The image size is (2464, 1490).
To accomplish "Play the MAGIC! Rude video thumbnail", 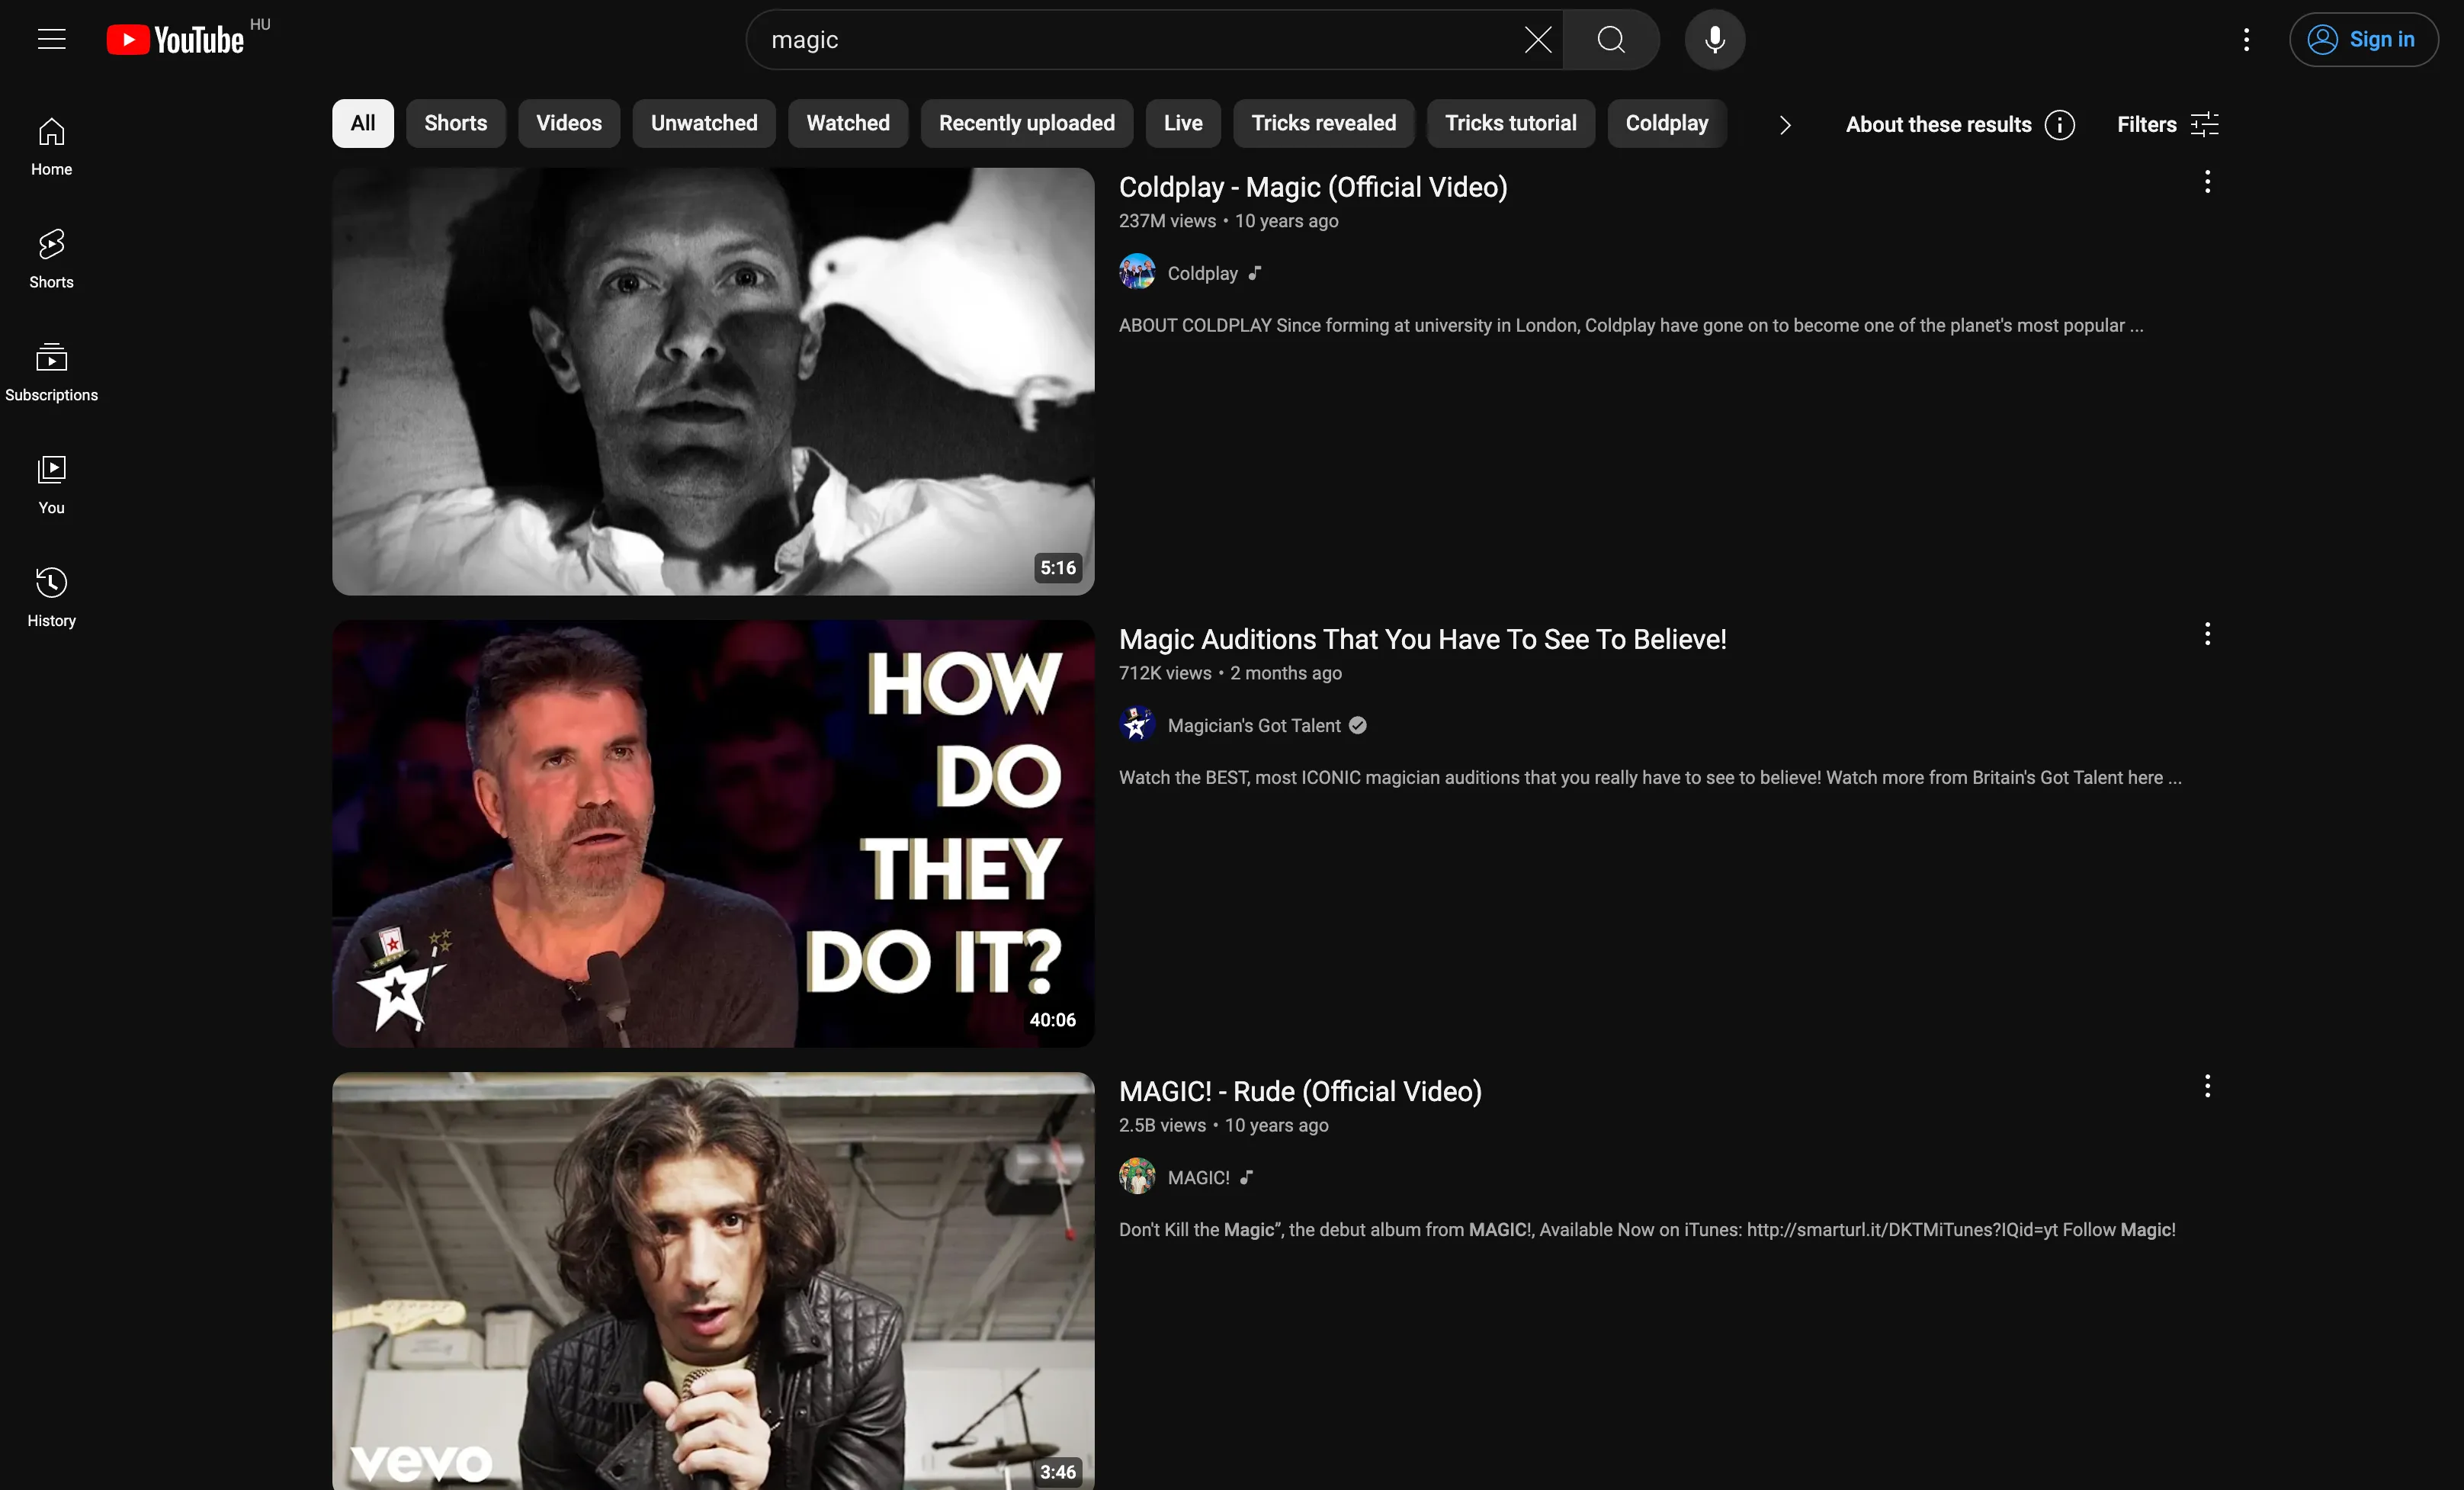I will click(713, 1281).
